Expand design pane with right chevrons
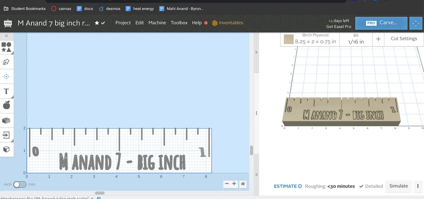Image resolution: width=424 pixels, height=199 pixels. click(x=257, y=52)
